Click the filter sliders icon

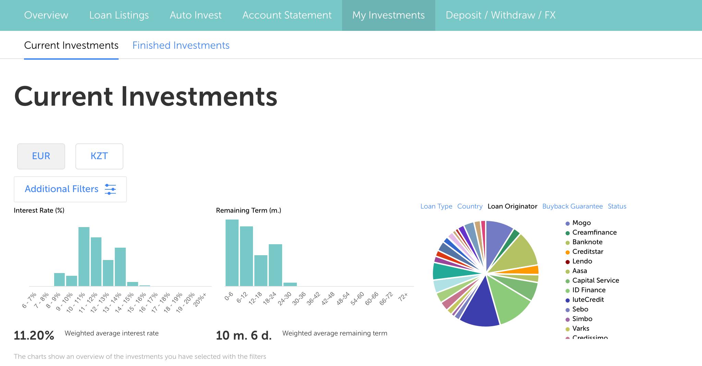(x=110, y=189)
